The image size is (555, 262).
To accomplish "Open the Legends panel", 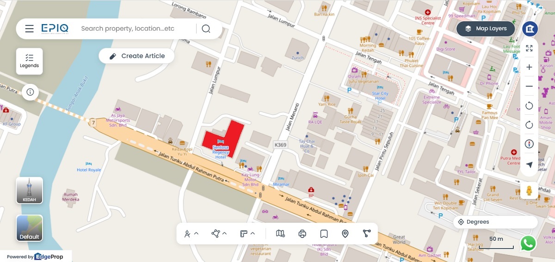I will pyautogui.click(x=29, y=61).
